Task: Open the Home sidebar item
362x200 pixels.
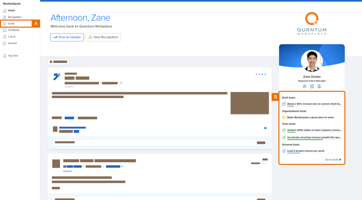Action: click(x=9, y=10)
